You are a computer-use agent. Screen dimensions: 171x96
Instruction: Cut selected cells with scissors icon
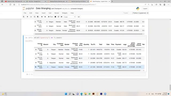pos(31,17)
